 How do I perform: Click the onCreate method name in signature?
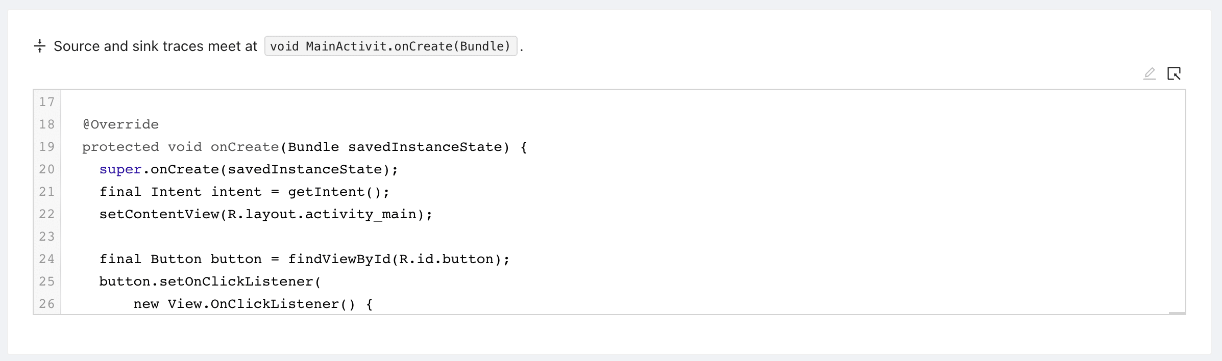[245, 147]
